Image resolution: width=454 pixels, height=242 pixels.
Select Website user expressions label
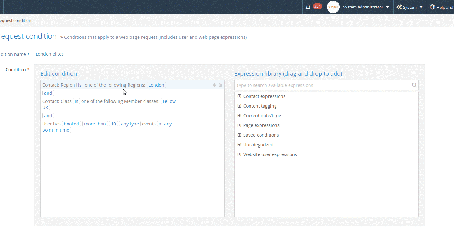pyautogui.click(x=270, y=154)
